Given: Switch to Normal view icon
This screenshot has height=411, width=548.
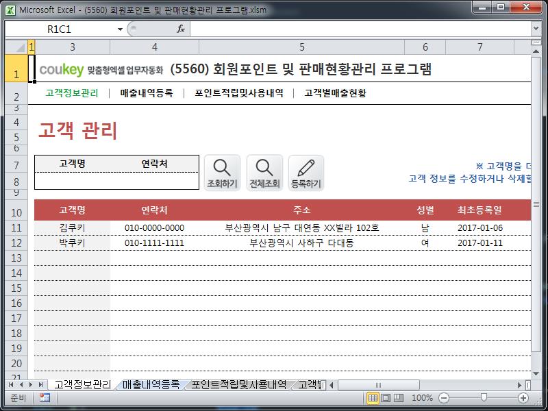Looking at the screenshot, I should 373,398.
